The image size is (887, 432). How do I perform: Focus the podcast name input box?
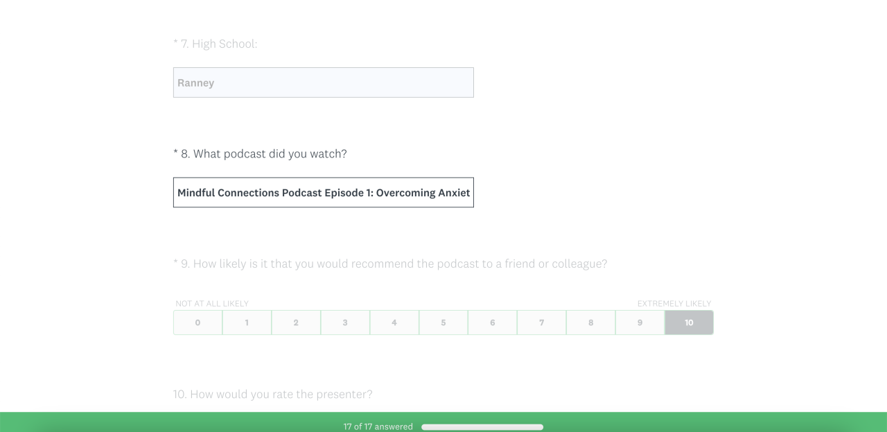(x=323, y=193)
